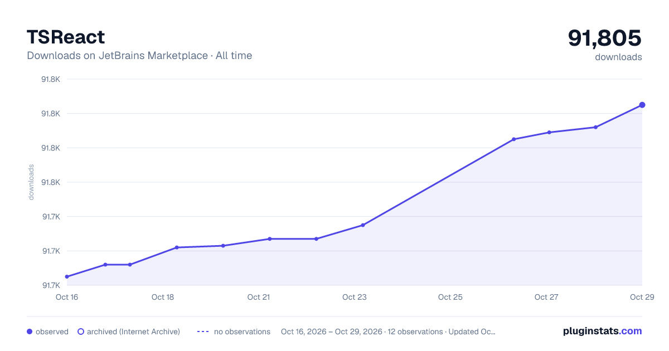Select the TSReact chart title
This screenshot has height=351, width=669.
tap(66, 37)
